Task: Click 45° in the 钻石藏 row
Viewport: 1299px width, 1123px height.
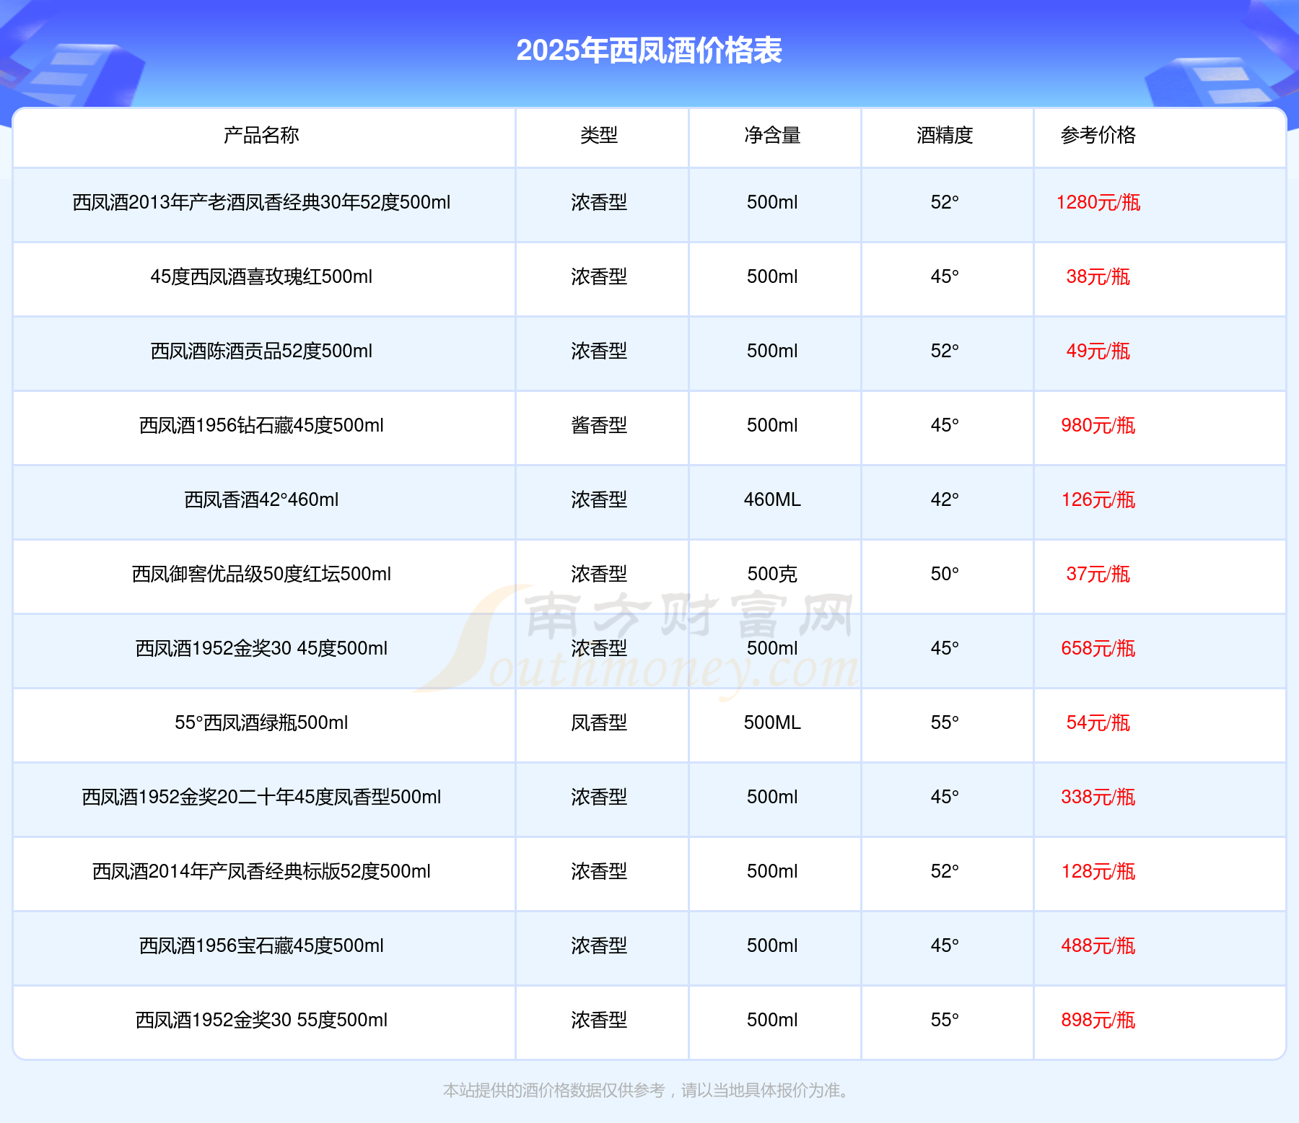Action: click(945, 425)
